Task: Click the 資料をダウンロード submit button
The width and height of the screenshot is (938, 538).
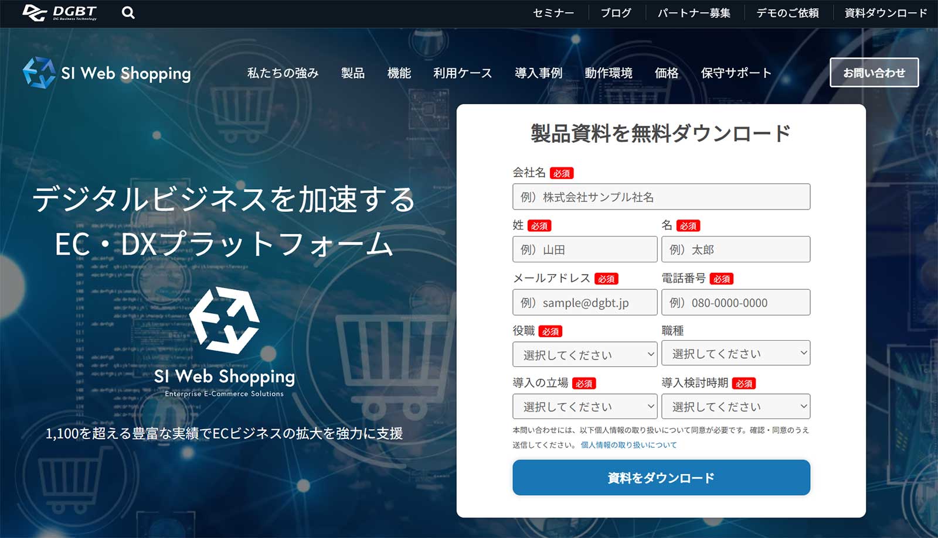Action: pyautogui.click(x=661, y=478)
